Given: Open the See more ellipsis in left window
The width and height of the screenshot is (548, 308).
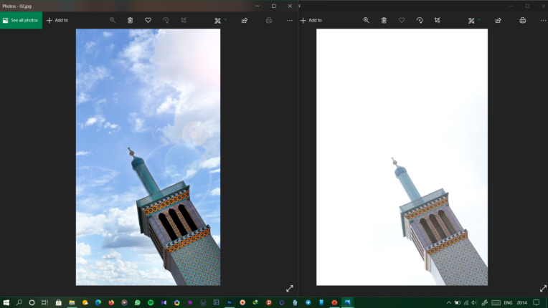Looking at the screenshot, I should click(289, 20).
